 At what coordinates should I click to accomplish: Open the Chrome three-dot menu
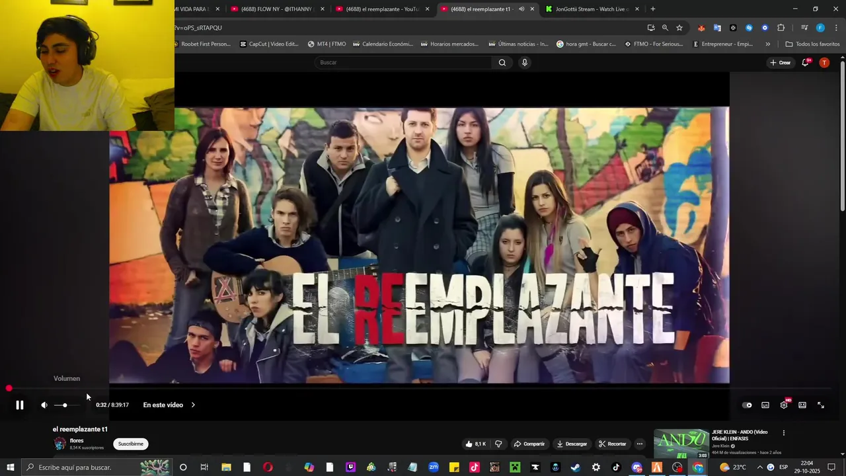(x=837, y=28)
